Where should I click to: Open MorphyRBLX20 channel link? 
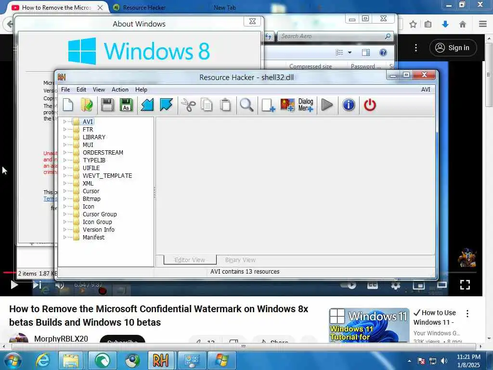tap(61, 339)
